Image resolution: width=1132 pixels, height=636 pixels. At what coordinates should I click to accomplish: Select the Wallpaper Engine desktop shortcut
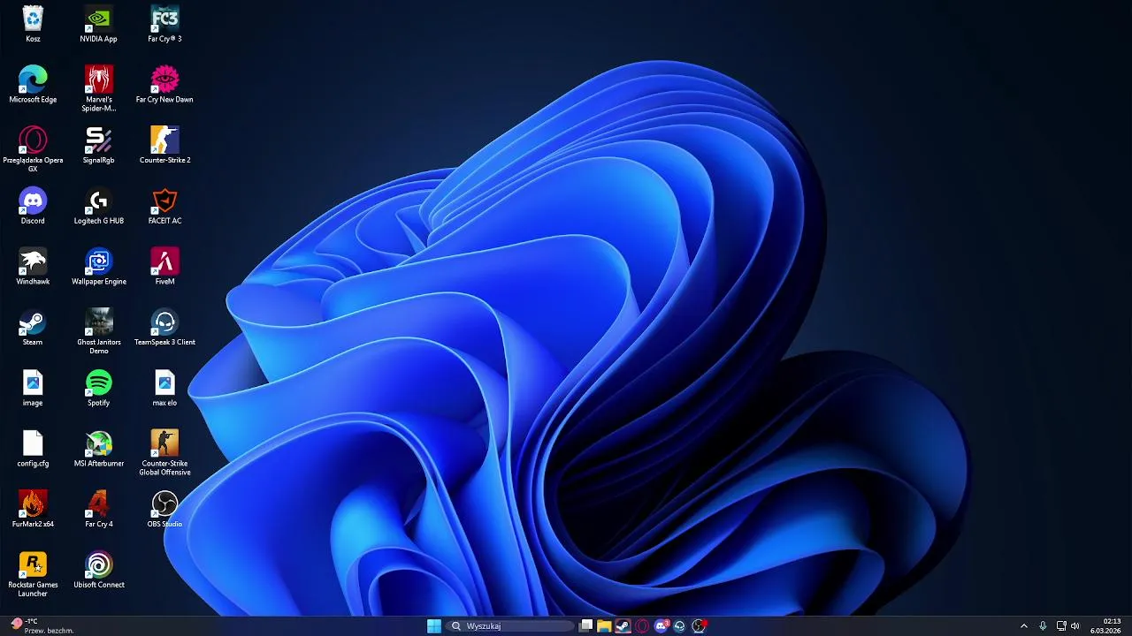[98, 267]
